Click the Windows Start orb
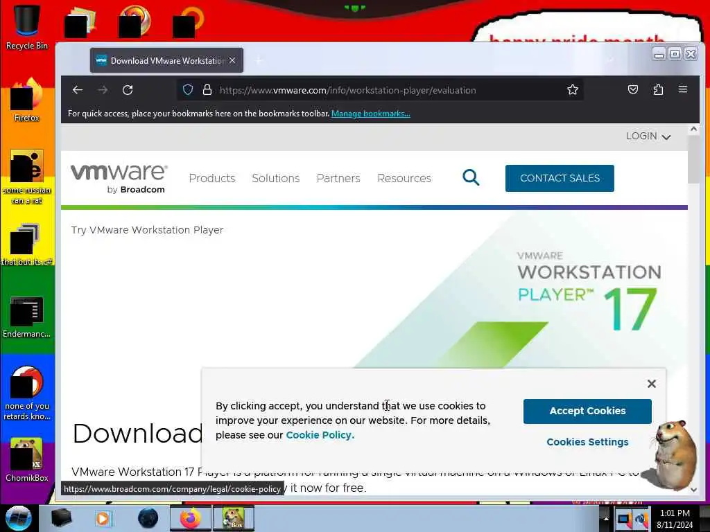Image resolution: width=710 pixels, height=532 pixels. (18, 518)
